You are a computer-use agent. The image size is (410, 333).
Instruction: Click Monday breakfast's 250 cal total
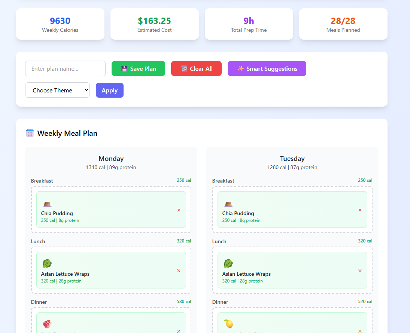click(x=184, y=180)
